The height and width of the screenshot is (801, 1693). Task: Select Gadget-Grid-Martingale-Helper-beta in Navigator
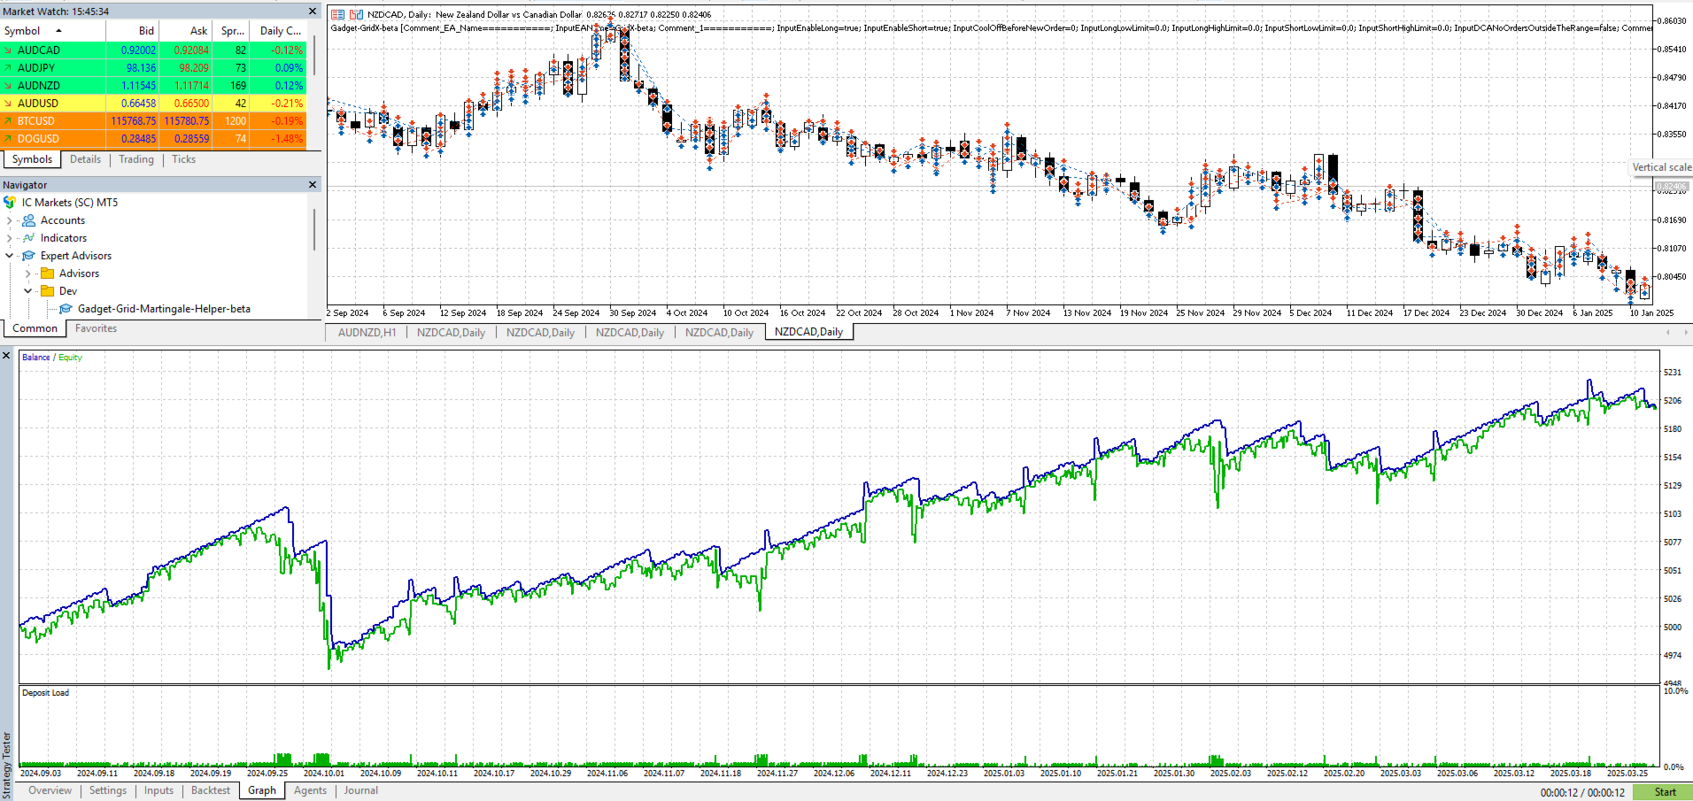coord(164,309)
